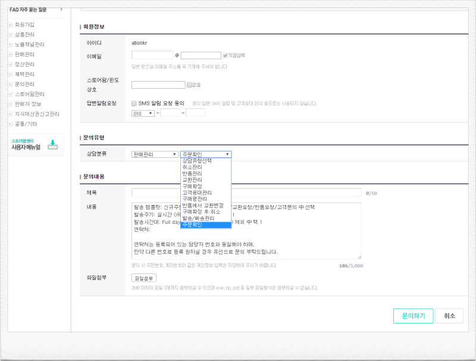Select 구매확정 후 취소 in the list
Image resolution: width=476 pixels, height=361 pixels.
[x=206, y=212]
